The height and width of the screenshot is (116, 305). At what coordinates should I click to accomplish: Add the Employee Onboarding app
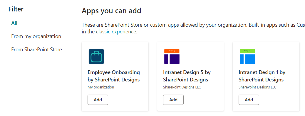(x=98, y=100)
